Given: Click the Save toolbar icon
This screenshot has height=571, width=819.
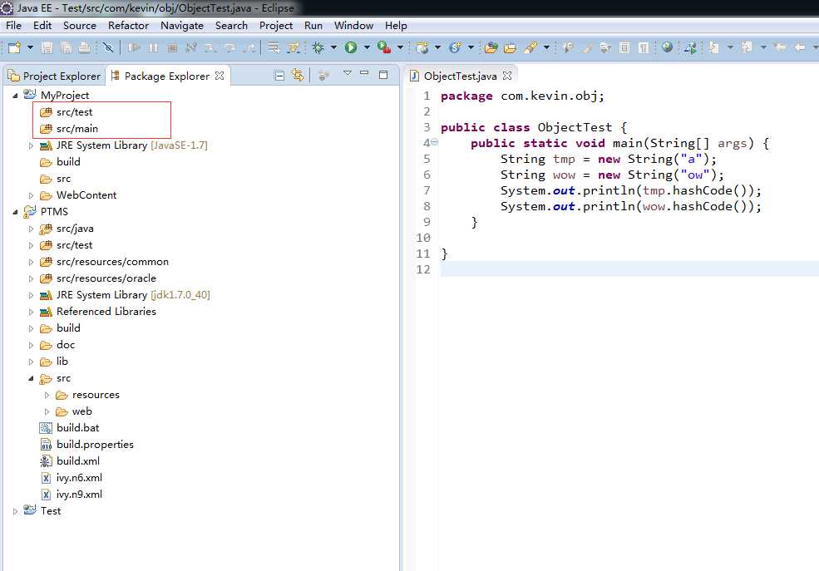Looking at the screenshot, I should click(x=47, y=48).
